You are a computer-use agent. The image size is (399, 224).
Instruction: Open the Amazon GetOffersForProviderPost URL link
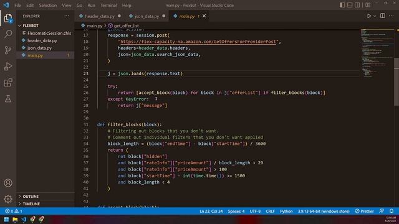pyautogui.click(x=198, y=42)
